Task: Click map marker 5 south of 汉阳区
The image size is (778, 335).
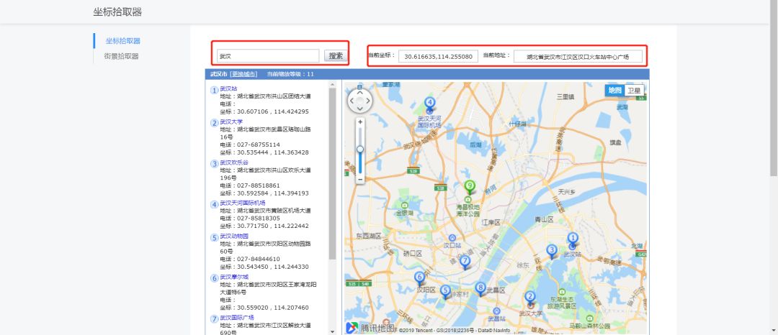Action: [445, 291]
